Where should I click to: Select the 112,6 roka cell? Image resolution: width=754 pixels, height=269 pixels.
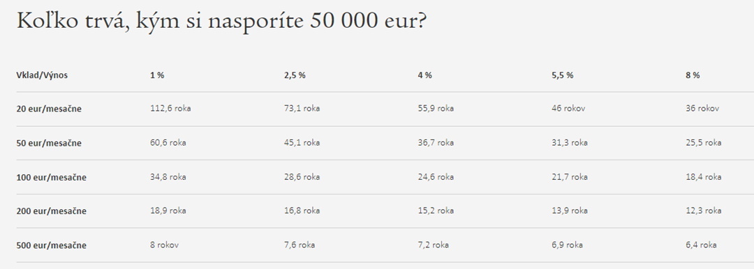(171, 109)
